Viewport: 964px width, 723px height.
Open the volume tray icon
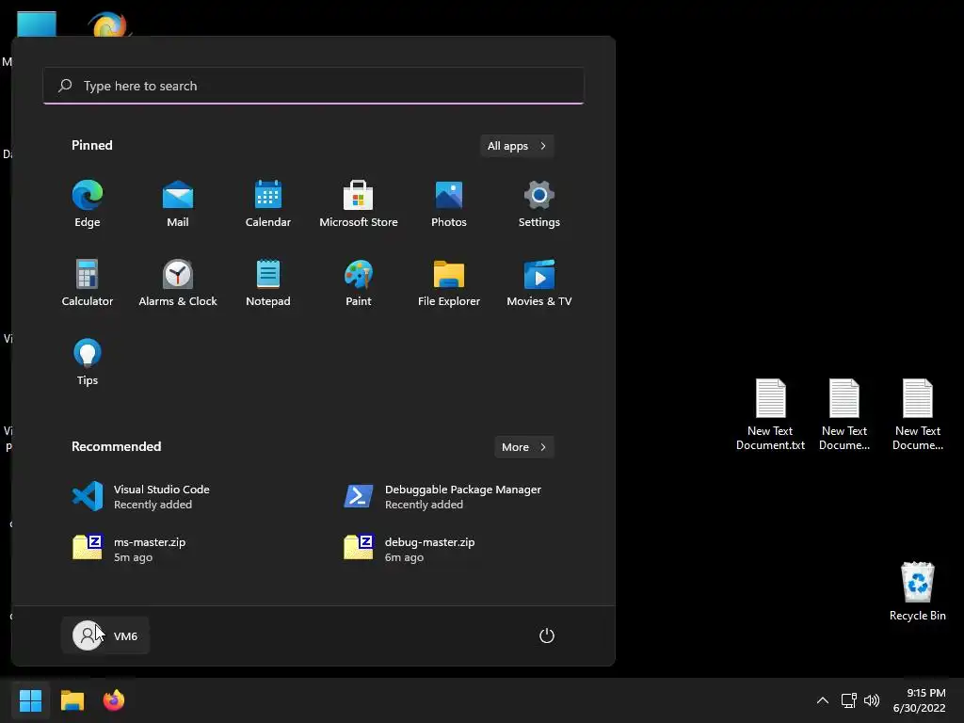[x=872, y=700]
